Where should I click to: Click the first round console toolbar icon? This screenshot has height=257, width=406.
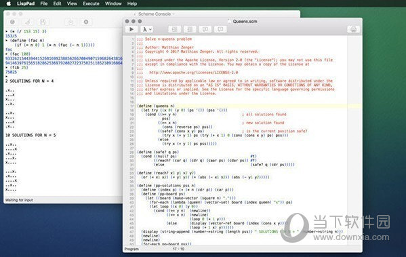pyautogui.click(x=12, y=22)
